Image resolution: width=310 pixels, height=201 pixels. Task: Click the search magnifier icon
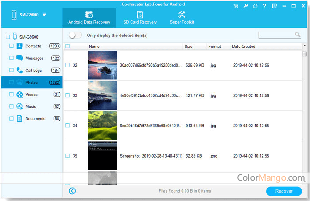click(x=298, y=35)
